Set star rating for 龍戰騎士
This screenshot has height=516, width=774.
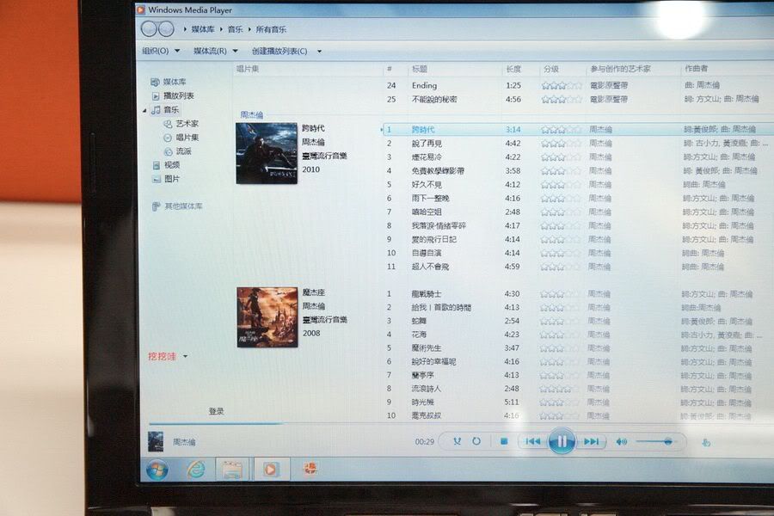coord(560,294)
